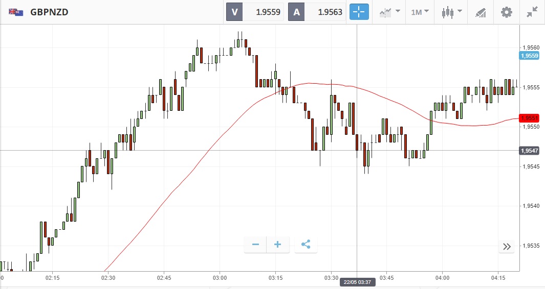Select the GBPNZD symbol name
This screenshot has height=289, width=545.
click(49, 12)
